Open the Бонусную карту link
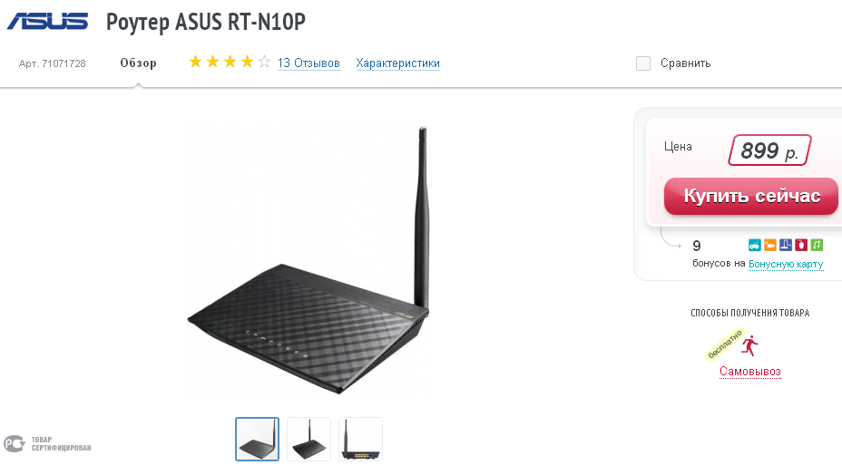The image size is (842, 475). [786, 264]
